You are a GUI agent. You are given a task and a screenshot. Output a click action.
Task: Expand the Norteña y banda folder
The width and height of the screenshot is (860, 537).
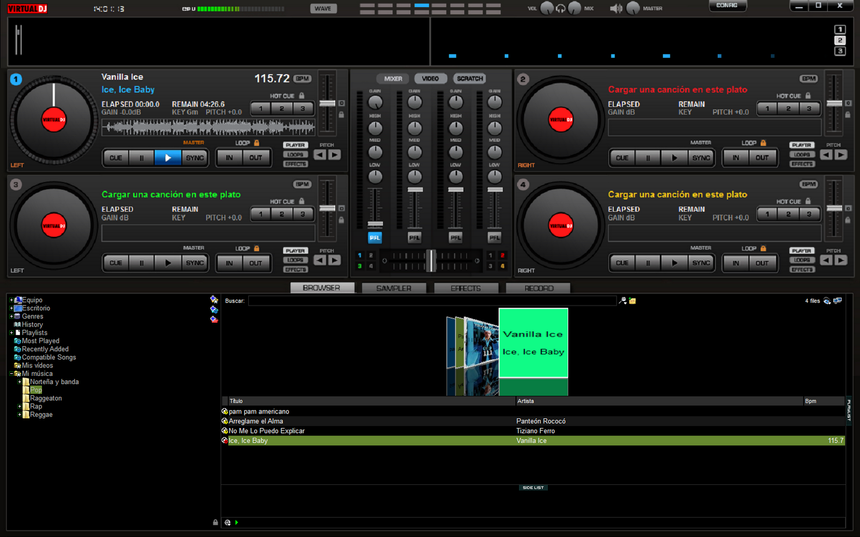20,381
